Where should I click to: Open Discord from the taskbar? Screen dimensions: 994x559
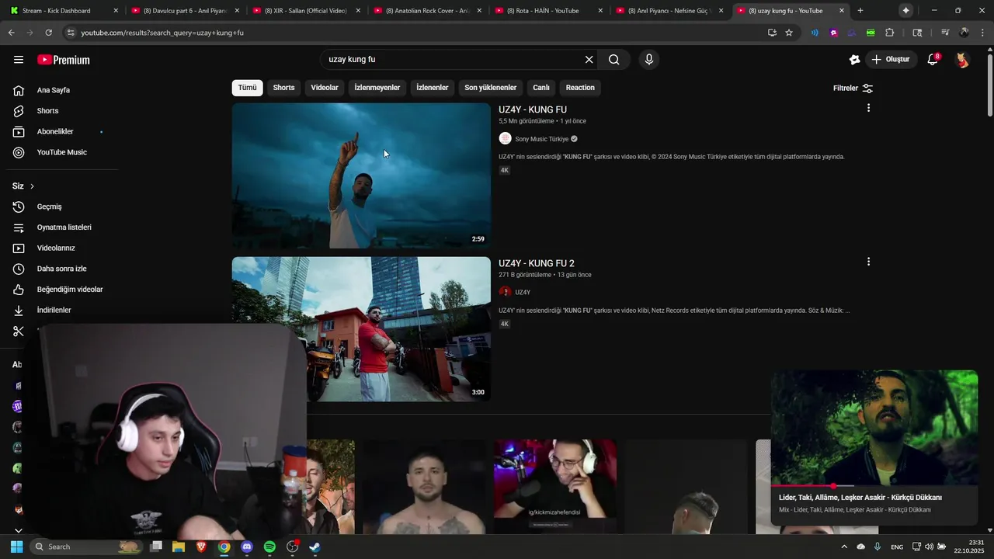pos(247,547)
